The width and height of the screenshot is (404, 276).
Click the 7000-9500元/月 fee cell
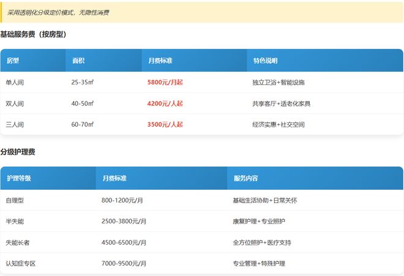pos(124,263)
